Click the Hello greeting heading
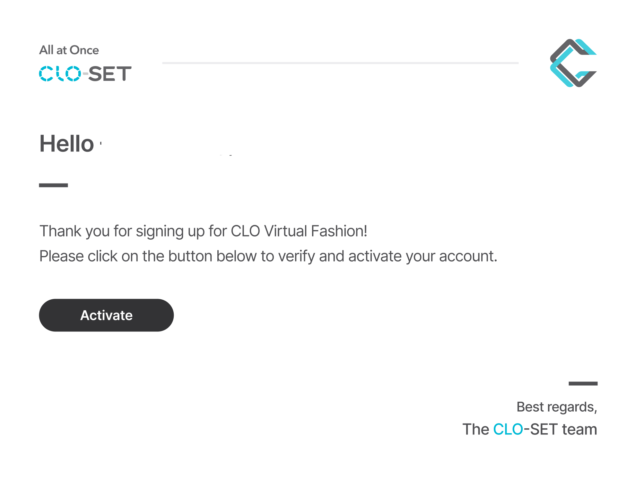The width and height of the screenshot is (636, 497). 67,143
